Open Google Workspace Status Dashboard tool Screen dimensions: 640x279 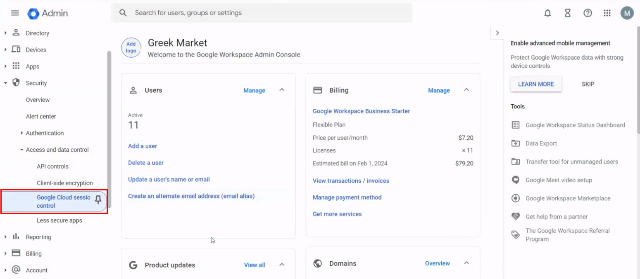(575, 125)
